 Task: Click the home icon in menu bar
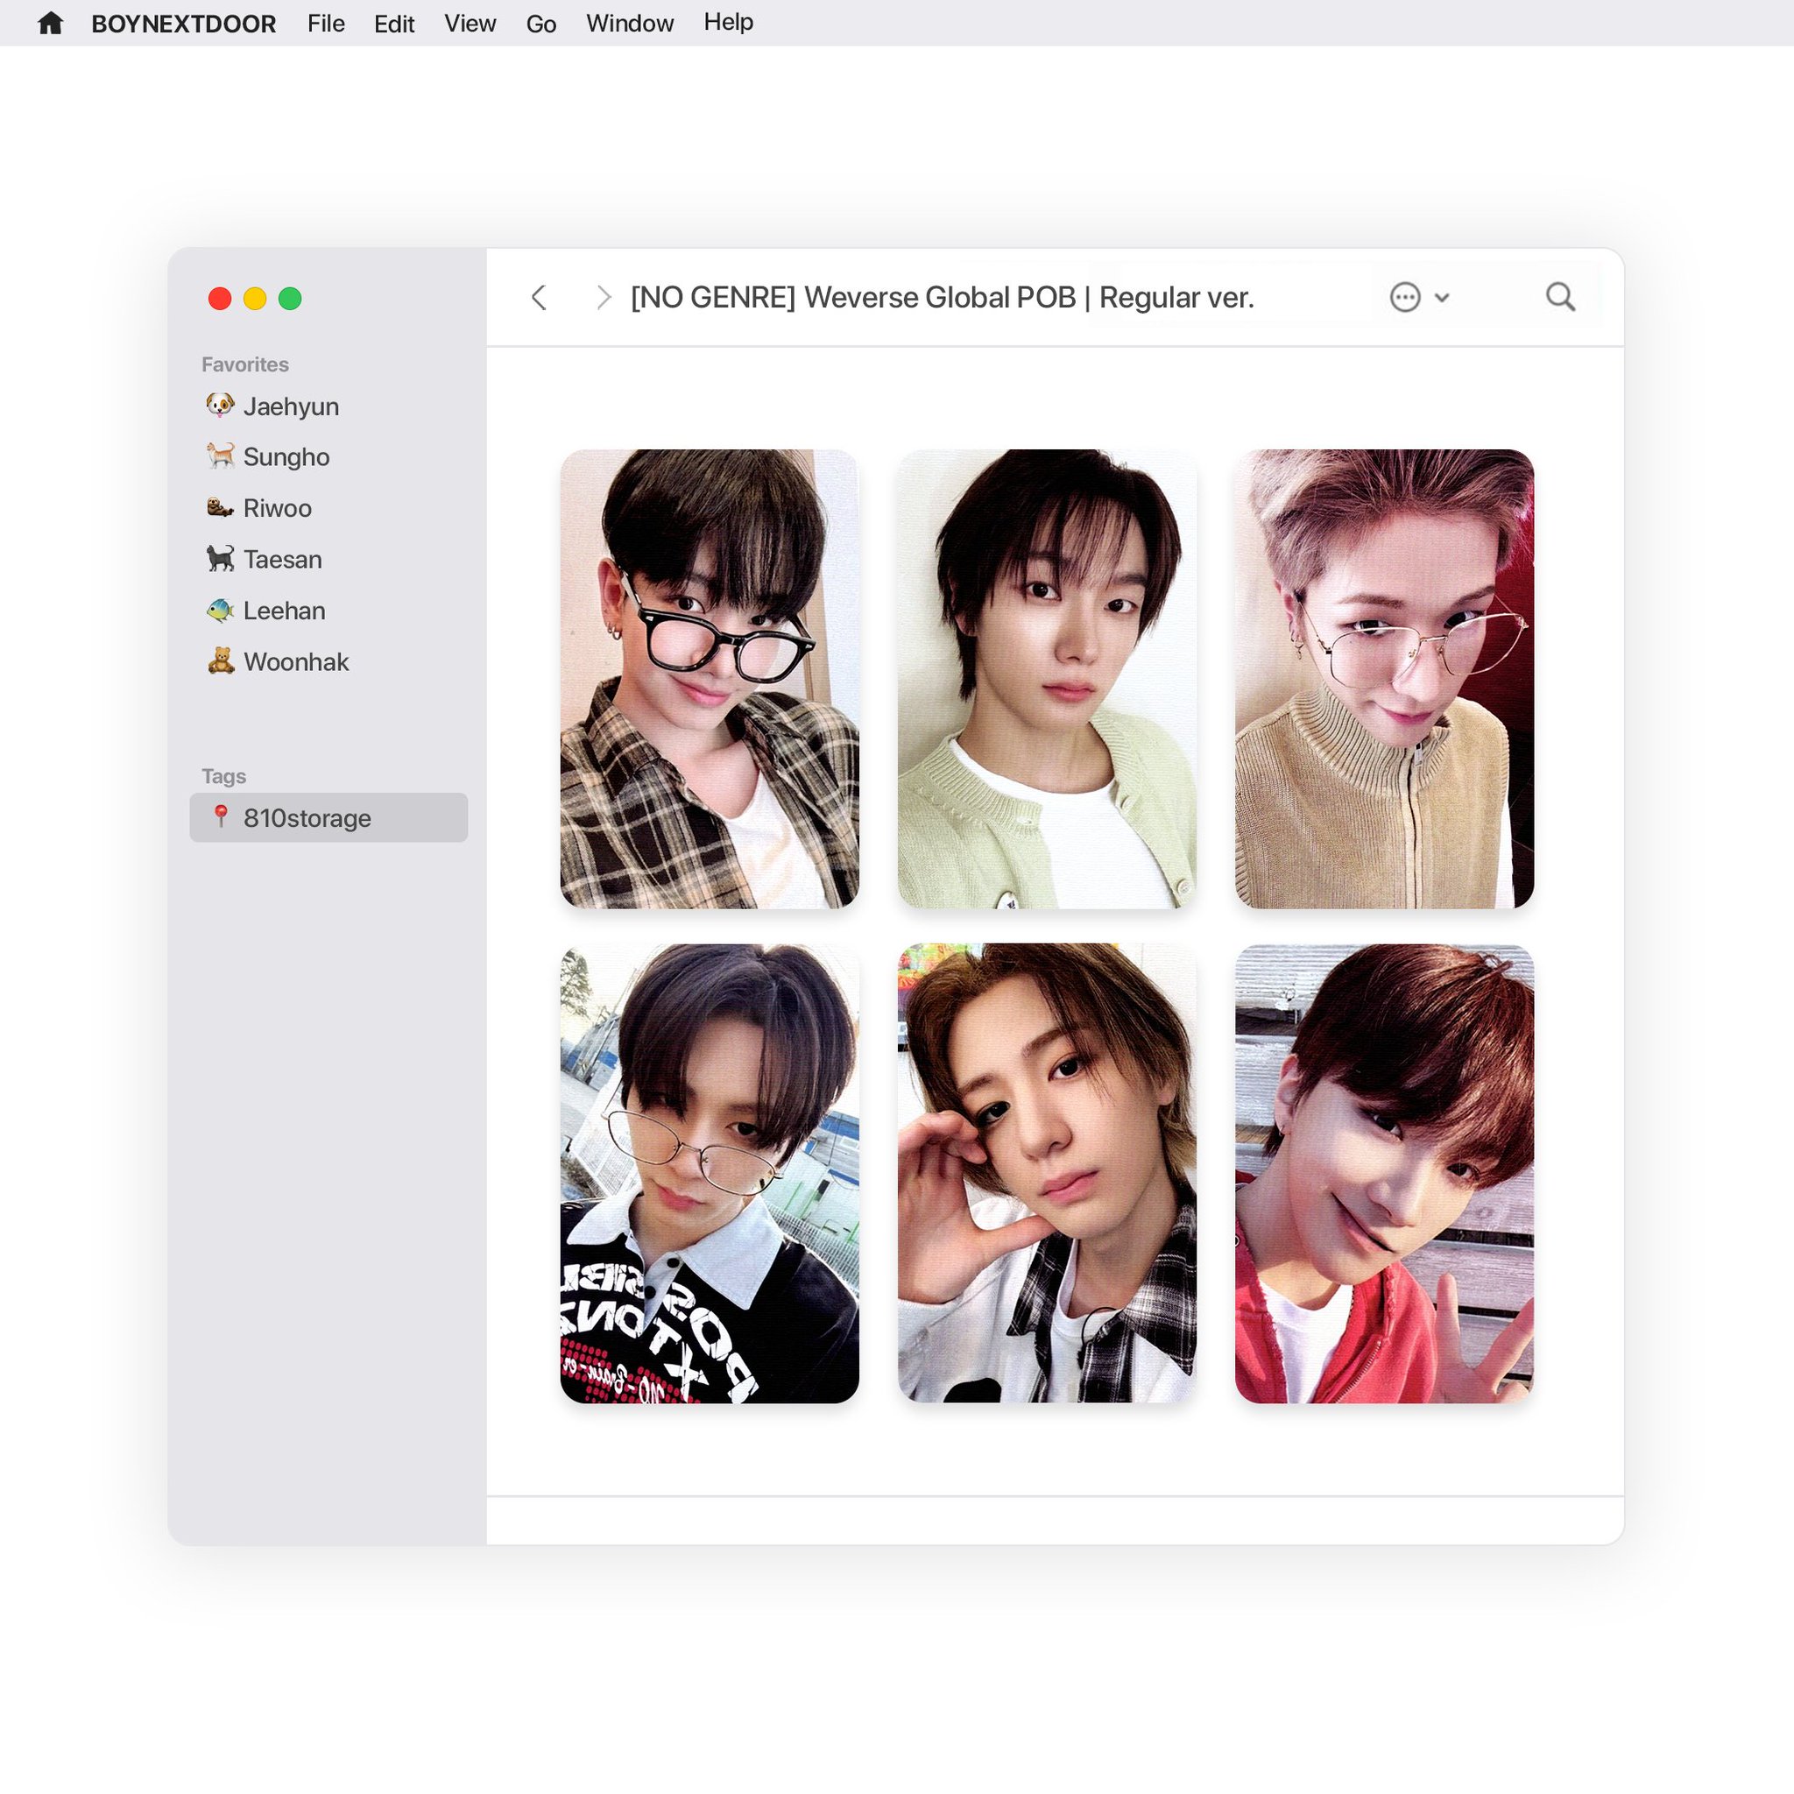tap(50, 24)
